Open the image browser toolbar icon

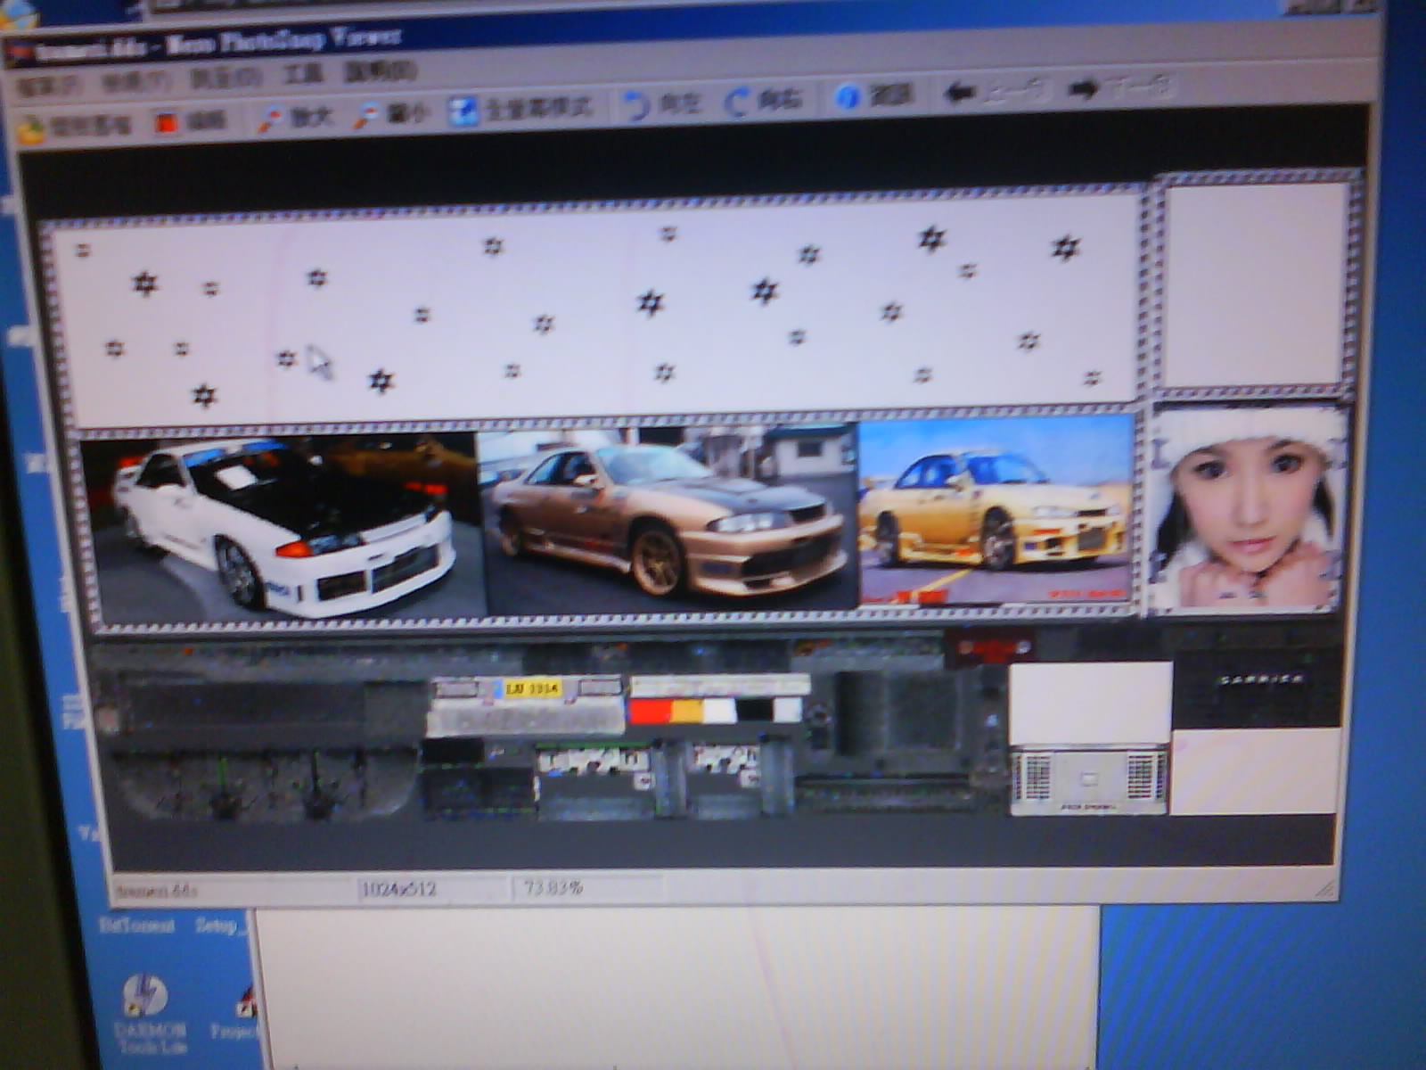(x=32, y=130)
